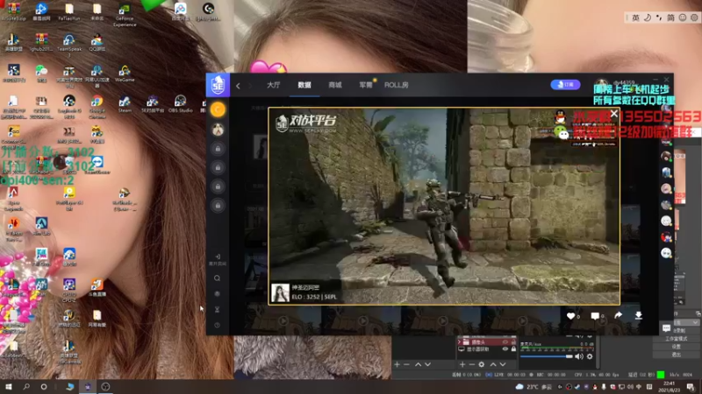Screen dimensions: 702x394
Task: Open the WeGame desktop shortcut
Action: tap(125, 74)
